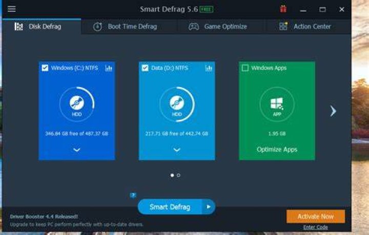Open the Action Center tab

(x=305, y=27)
